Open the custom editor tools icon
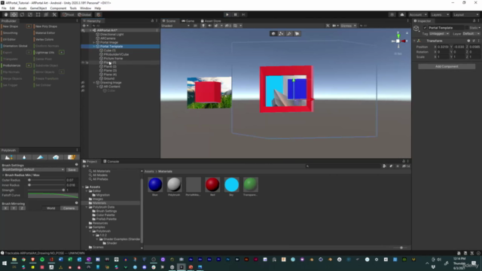This screenshot has width=482, height=271. pyautogui.click(x=54, y=15)
